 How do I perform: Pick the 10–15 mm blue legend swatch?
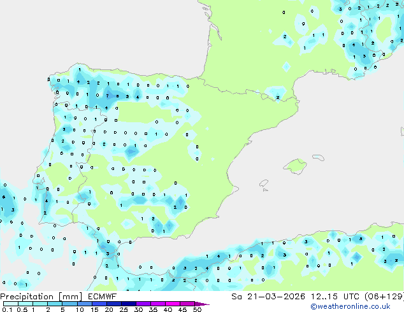pos(84,304)
